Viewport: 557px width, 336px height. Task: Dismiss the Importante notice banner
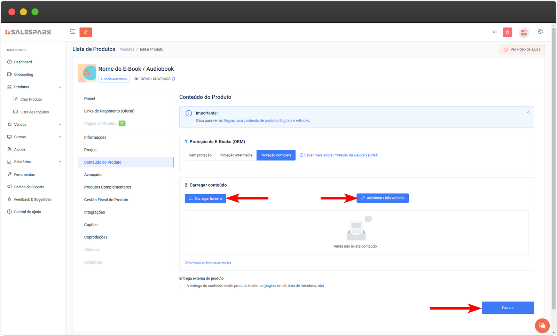tap(528, 112)
